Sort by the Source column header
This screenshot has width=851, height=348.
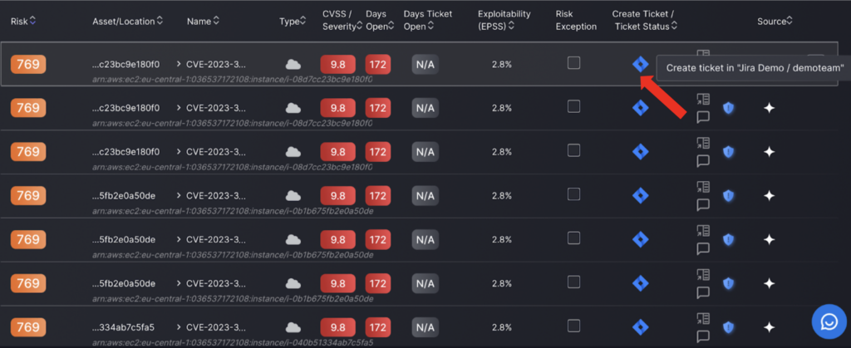pyautogui.click(x=775, y=21)
